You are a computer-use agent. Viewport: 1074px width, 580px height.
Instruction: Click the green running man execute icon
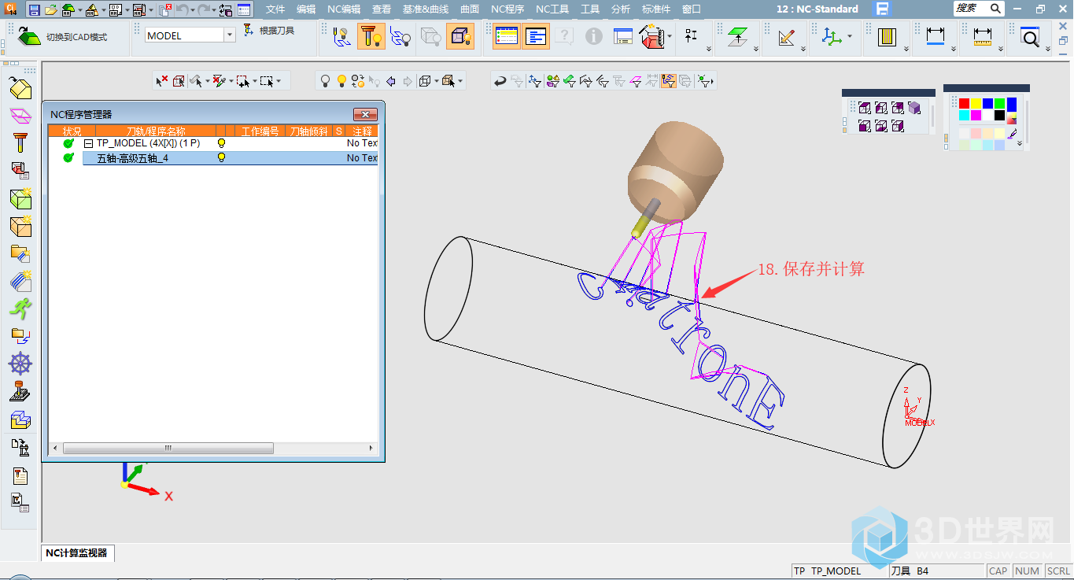20,308
